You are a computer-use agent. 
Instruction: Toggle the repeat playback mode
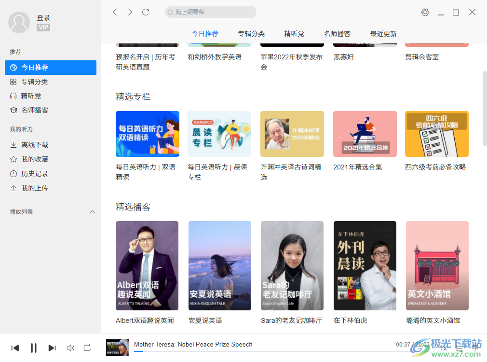pyautogui.click(x=87, y=348)
